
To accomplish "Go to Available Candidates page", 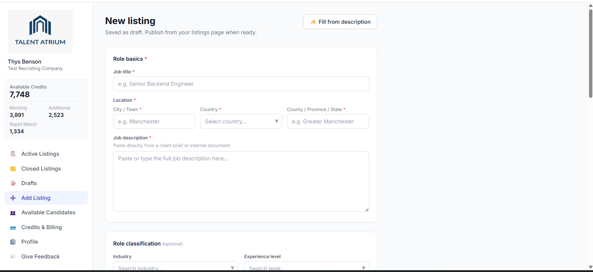I will coord(48,212).
